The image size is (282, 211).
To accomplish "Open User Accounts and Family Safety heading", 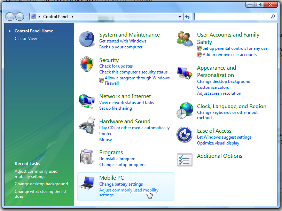I will pyautogui.click(x=228, y=38).
